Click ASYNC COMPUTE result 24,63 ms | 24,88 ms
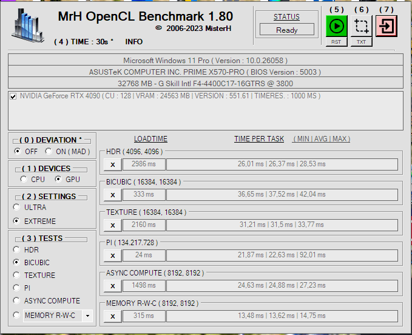The image size is (412, 335). tap(282, 286)
